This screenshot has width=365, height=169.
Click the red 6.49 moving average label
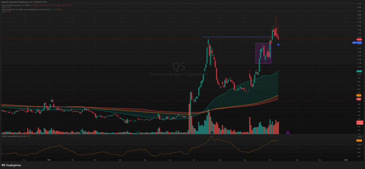point(360,99)
